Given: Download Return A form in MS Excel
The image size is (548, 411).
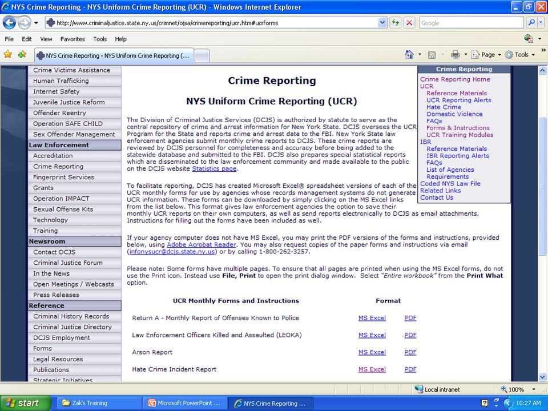Looking at the screenshot, I should click(x=372, y=318).
